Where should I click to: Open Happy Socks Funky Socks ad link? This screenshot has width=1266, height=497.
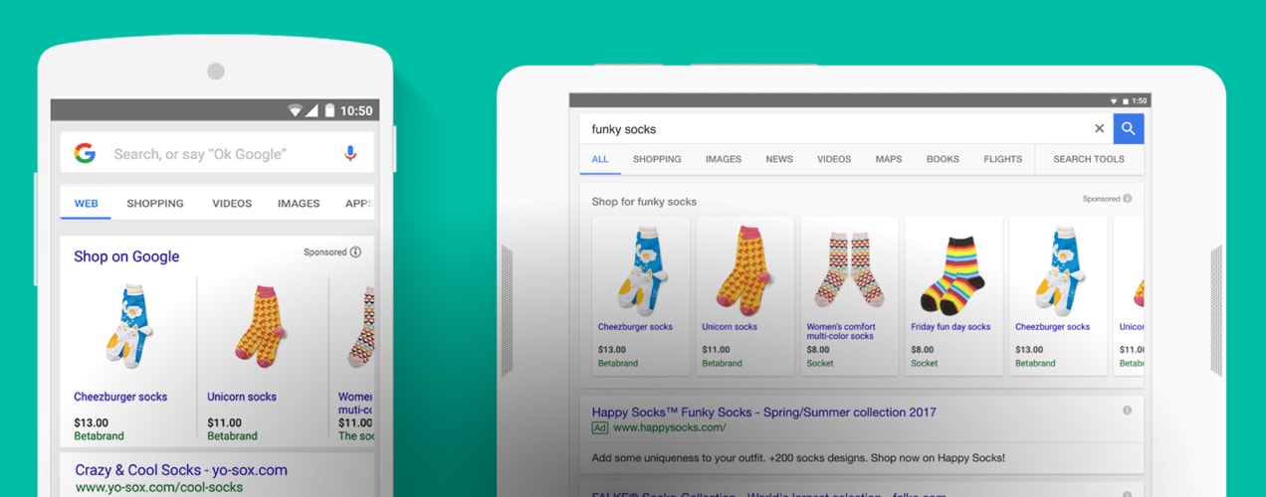(x=764, y=412)
